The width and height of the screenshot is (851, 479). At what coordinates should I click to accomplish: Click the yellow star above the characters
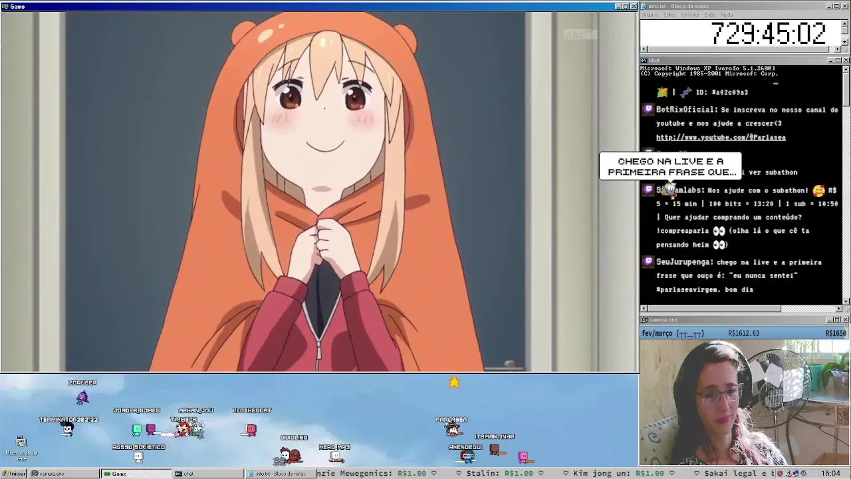tap(454, 382)
